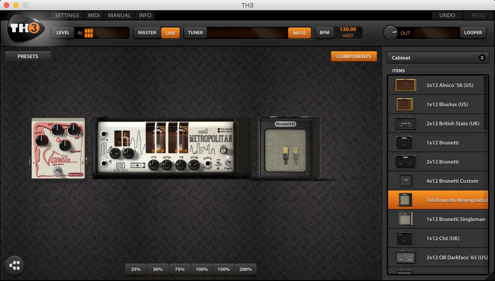Toggle the Metropolitan amp power switch
495x281 pixels.
click(228, 163)
